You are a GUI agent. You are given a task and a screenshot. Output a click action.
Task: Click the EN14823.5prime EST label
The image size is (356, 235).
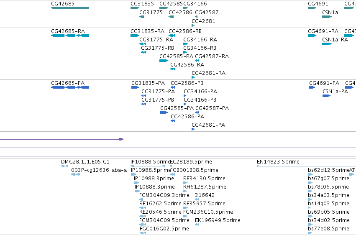[x=278, y=162]
